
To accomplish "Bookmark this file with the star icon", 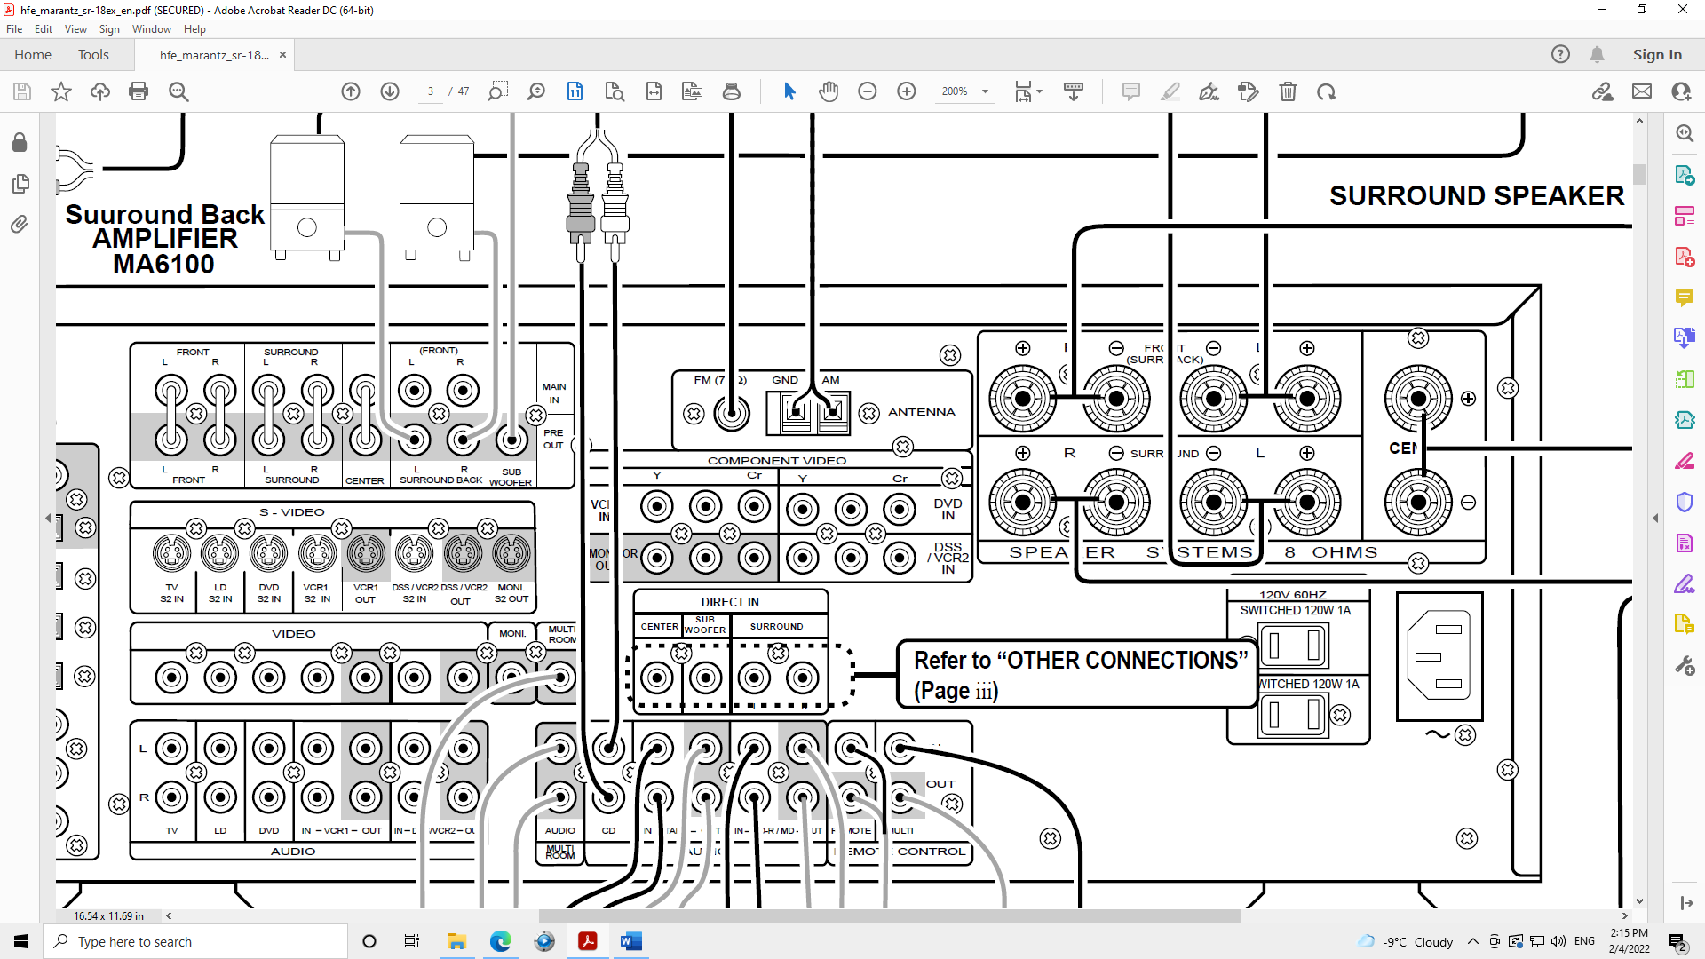I will click(x=61, y=91).
